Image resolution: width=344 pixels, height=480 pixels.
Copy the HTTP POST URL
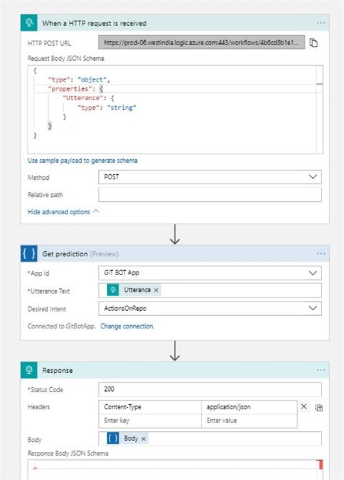pyautogui.click(x=313, y=43)
